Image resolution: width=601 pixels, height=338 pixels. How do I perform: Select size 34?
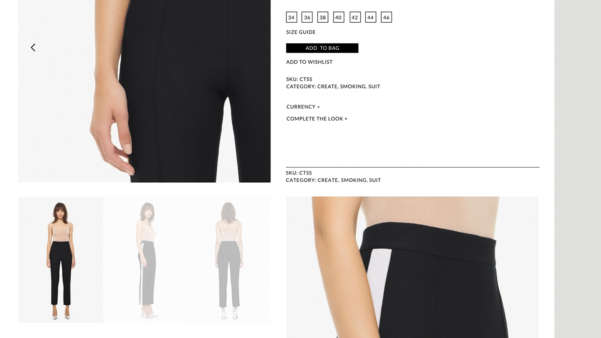click(291, 18)
